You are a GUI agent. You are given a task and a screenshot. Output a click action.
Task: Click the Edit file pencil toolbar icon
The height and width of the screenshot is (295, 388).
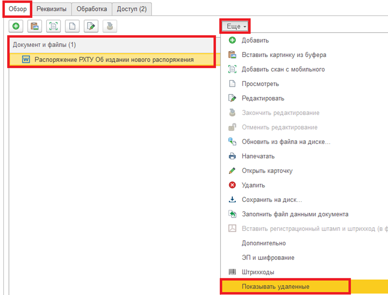91,26
